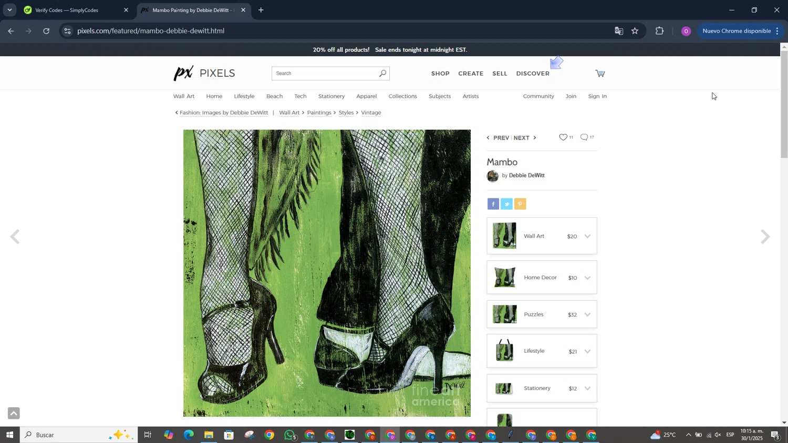
Task: Open Wall Art category menu
Action: point(184,97)
